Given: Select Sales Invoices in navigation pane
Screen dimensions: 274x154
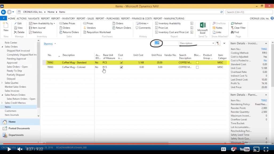Looking at the screenshot, I should (x=12, y=91).
